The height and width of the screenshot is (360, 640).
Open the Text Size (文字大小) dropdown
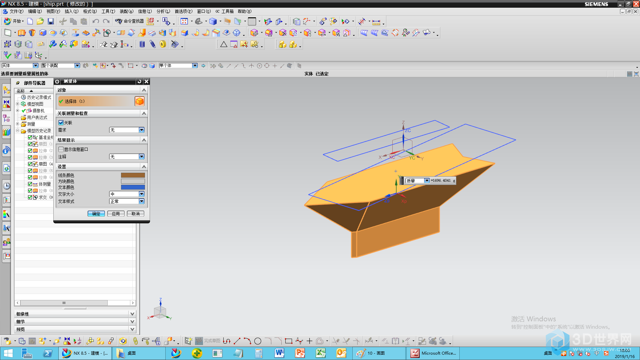tap(127, 194)
